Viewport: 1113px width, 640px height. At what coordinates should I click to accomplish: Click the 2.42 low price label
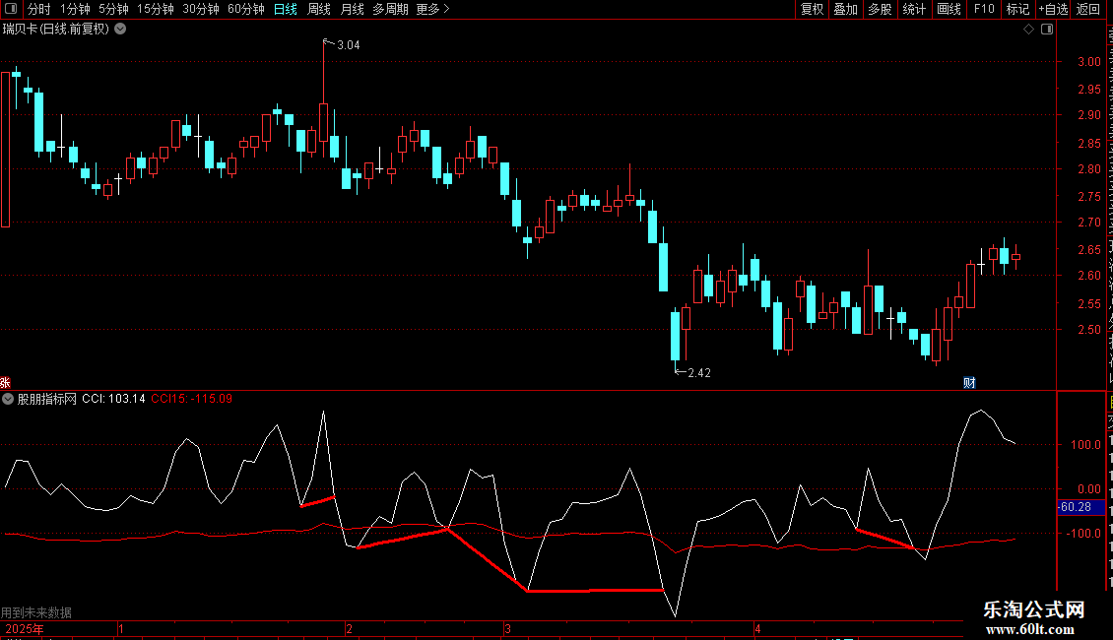(699, 373)
